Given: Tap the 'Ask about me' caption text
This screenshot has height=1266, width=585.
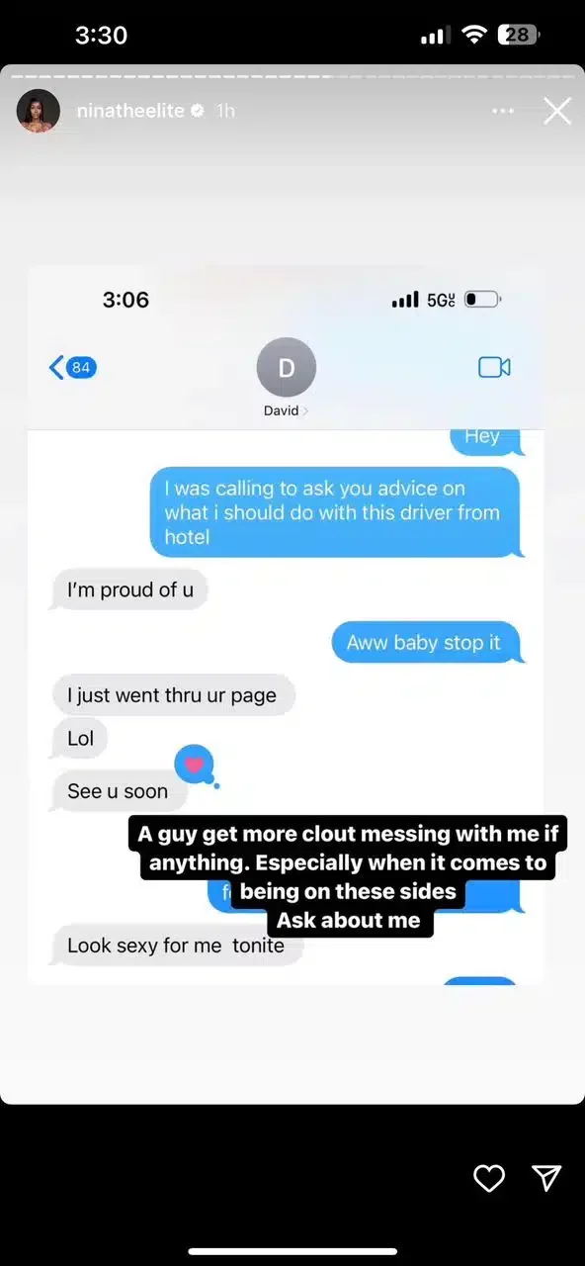Looking at the screenshot, I should coord(349,921).
